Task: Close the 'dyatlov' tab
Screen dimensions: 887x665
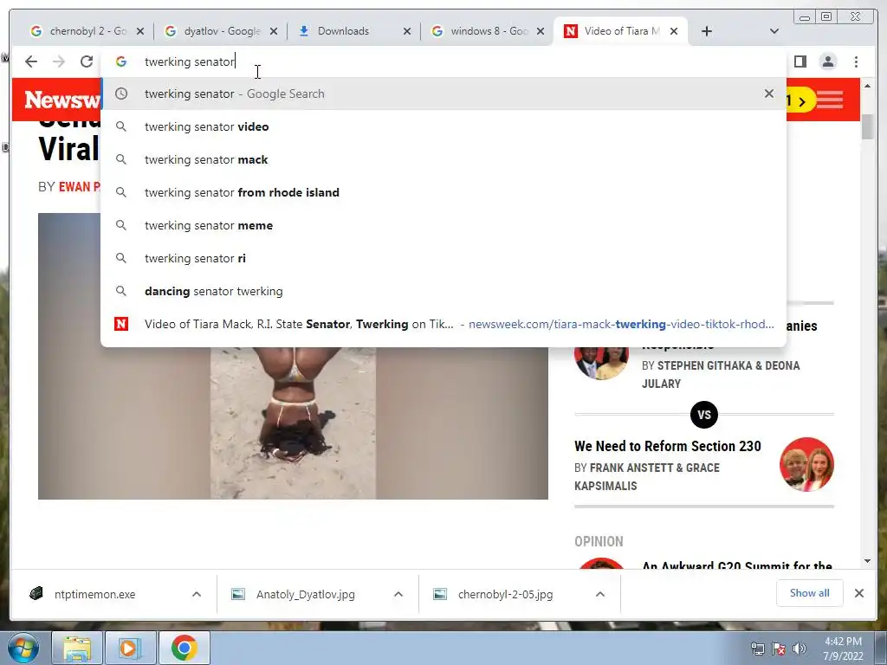Action: pos(274,32)
